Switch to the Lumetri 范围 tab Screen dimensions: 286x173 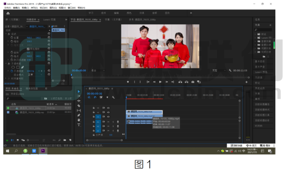(49, 19)
